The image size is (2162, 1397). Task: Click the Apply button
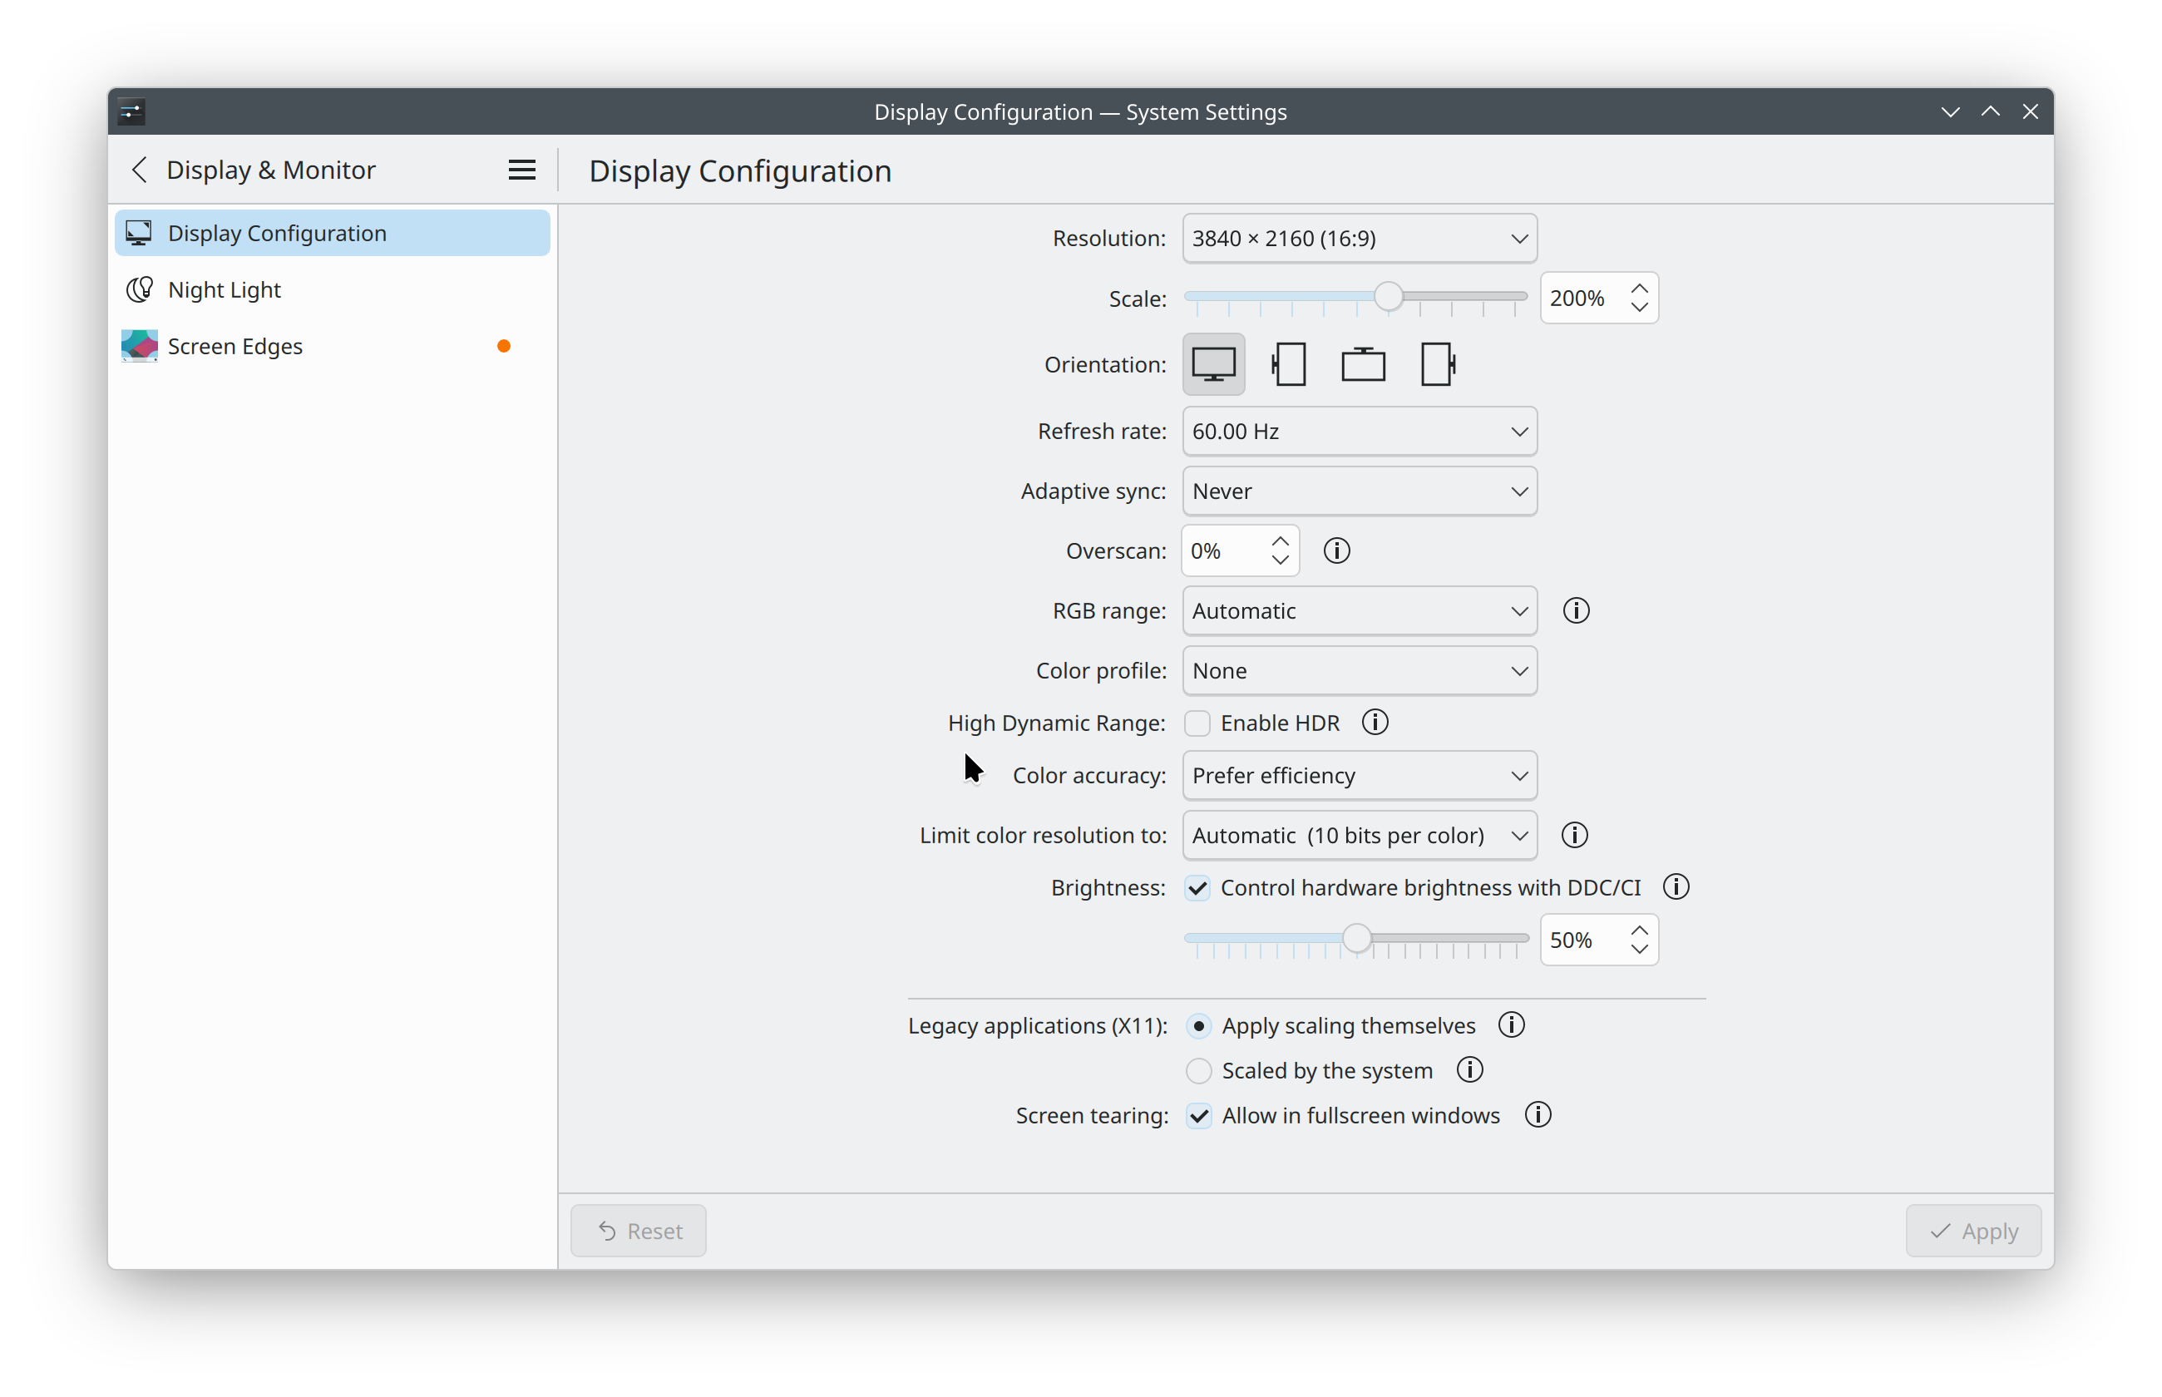pyautogui.click(x=1972, y=1231)
